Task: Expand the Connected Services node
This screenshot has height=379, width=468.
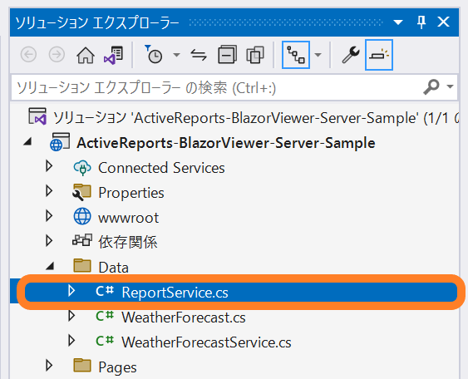Action: [x=49, y=166]
